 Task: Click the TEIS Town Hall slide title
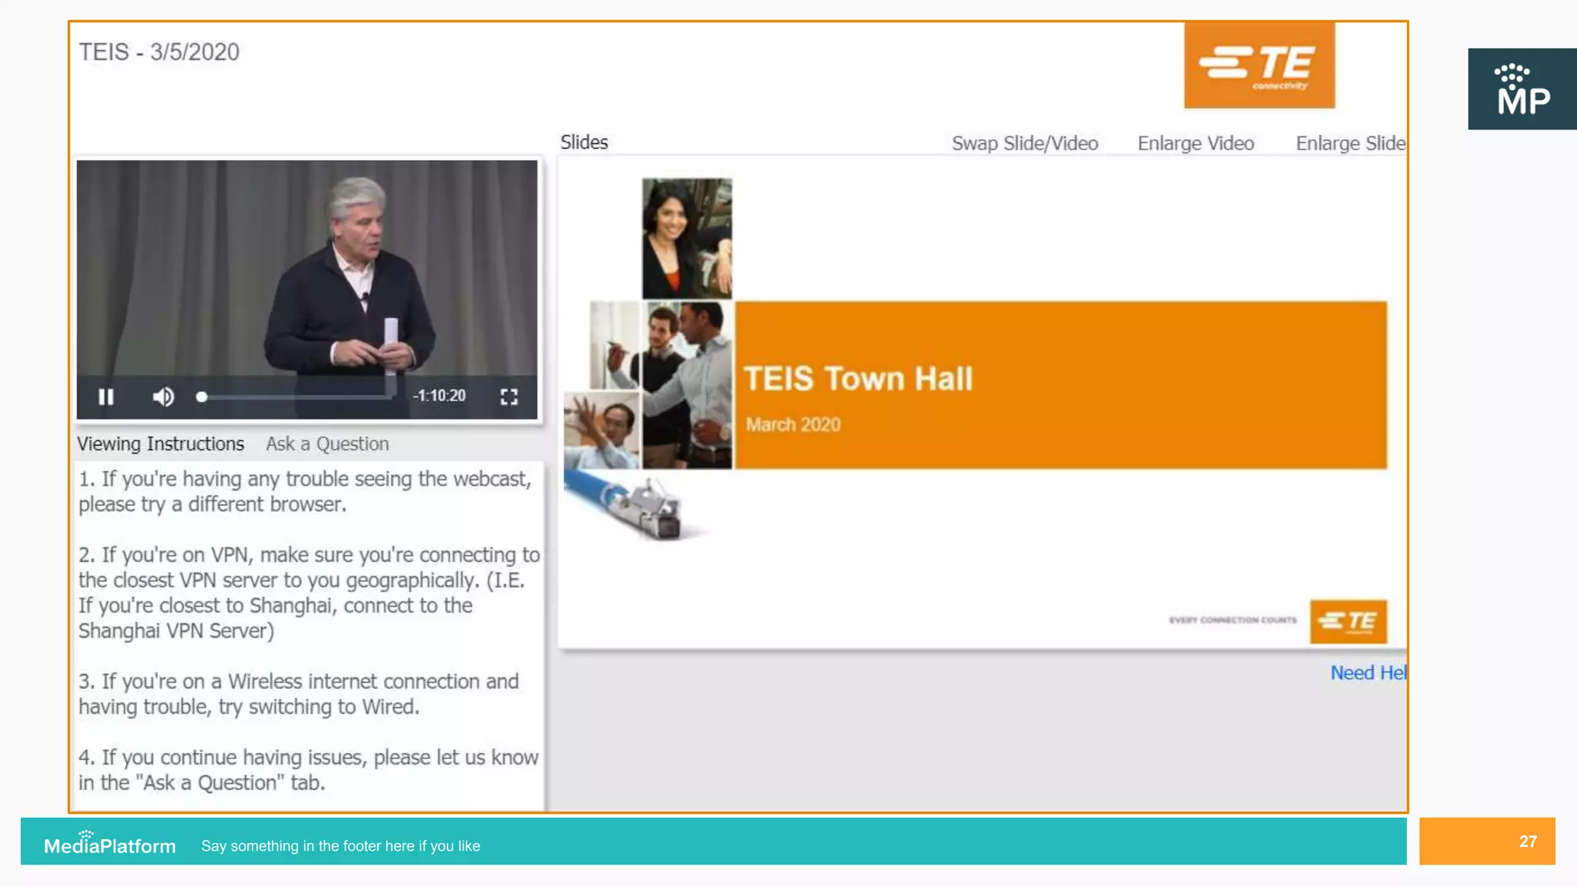point(858,380)
